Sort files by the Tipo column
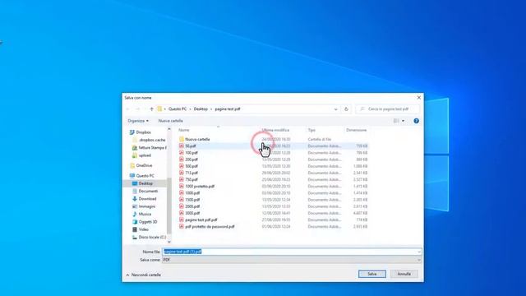This screenshot has width=526, height=296. point(311,130)
